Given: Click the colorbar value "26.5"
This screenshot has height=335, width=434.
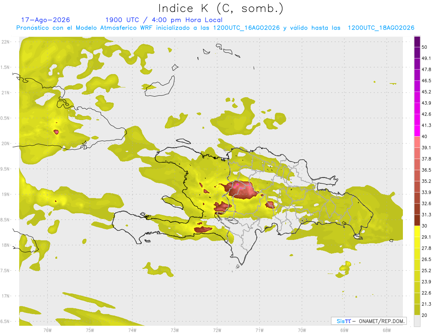Looking at the screenshot, I should 427,259.
